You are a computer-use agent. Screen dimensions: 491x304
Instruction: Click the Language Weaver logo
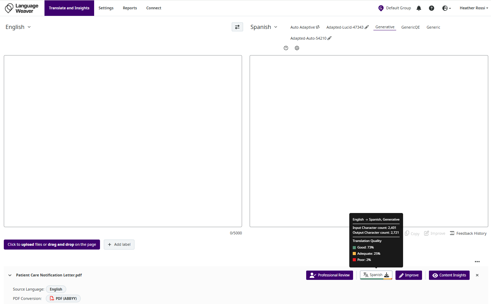pyautogui.click(x=21, y=8)
